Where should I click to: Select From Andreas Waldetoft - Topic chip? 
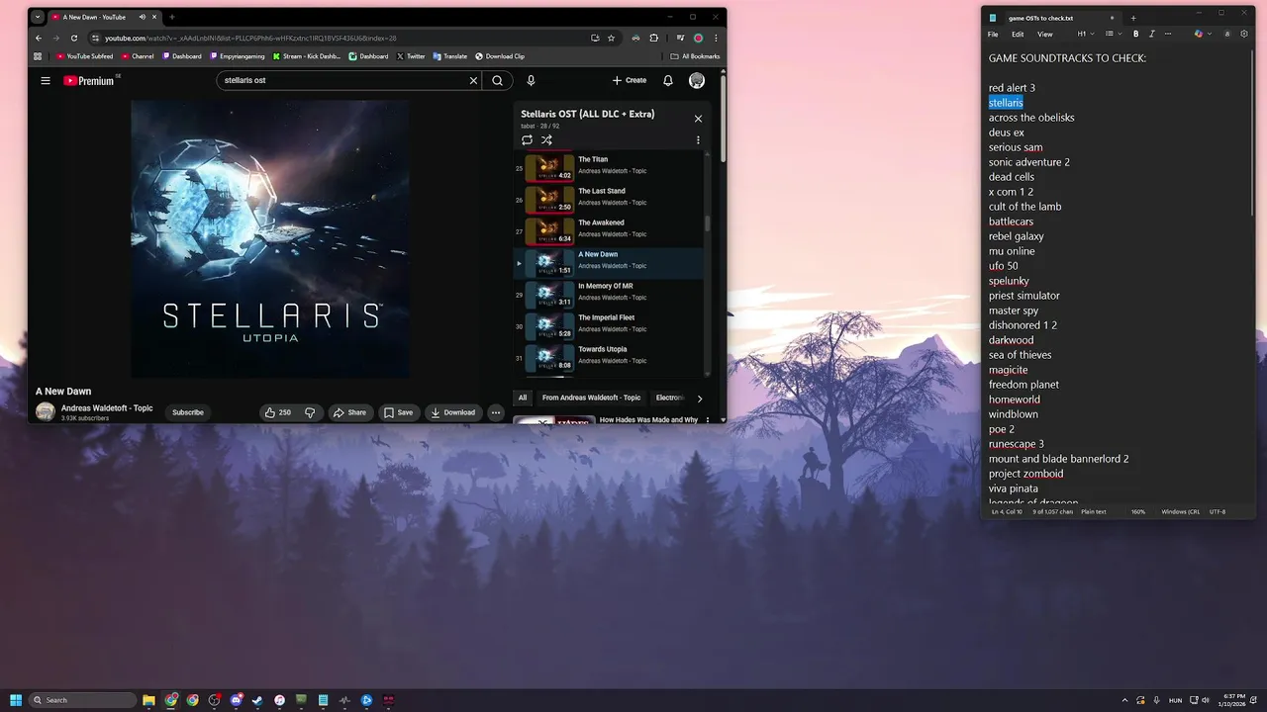(x=591, y=398)
